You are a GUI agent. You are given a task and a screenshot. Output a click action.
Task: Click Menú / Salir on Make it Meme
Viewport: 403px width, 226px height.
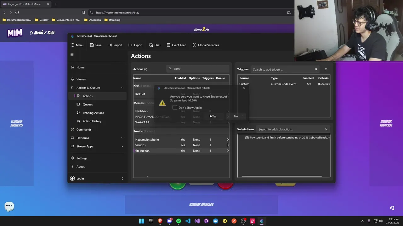[x=43, y=33]
